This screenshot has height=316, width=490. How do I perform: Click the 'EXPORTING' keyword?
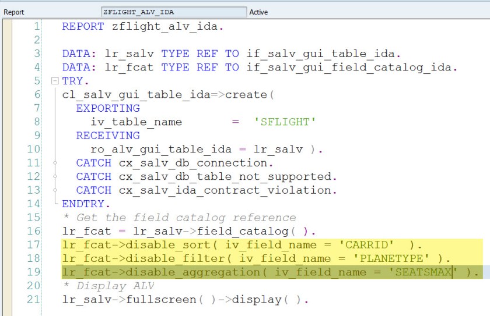point(108,108)
